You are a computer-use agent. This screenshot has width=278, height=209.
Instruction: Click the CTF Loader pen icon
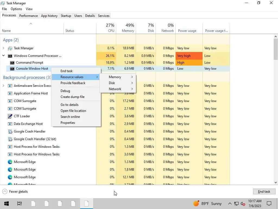[x=10, y=116]
